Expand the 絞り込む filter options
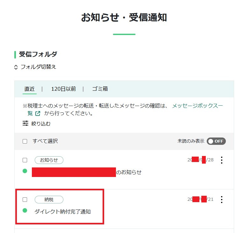This screenshot has width=244, height=233. [37, 124]
